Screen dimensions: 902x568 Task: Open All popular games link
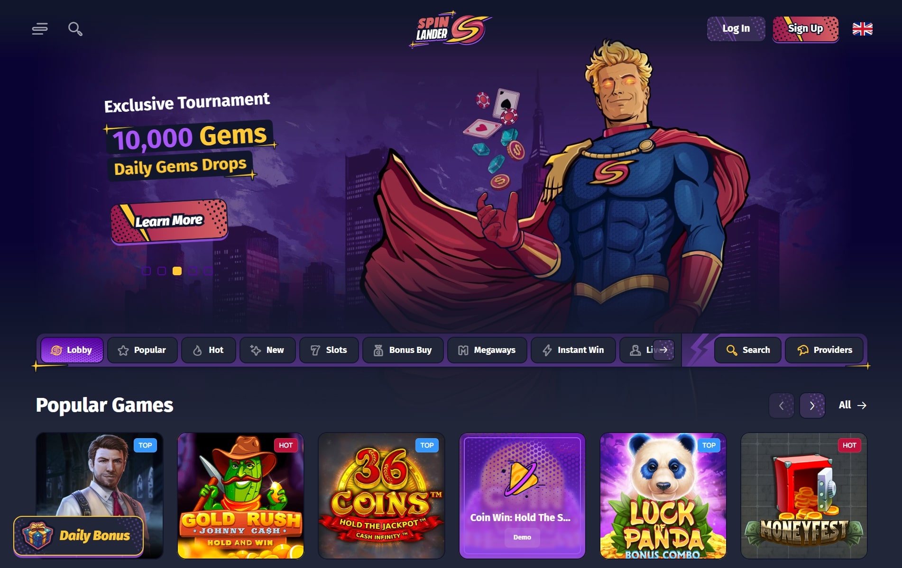click(852, 405)
